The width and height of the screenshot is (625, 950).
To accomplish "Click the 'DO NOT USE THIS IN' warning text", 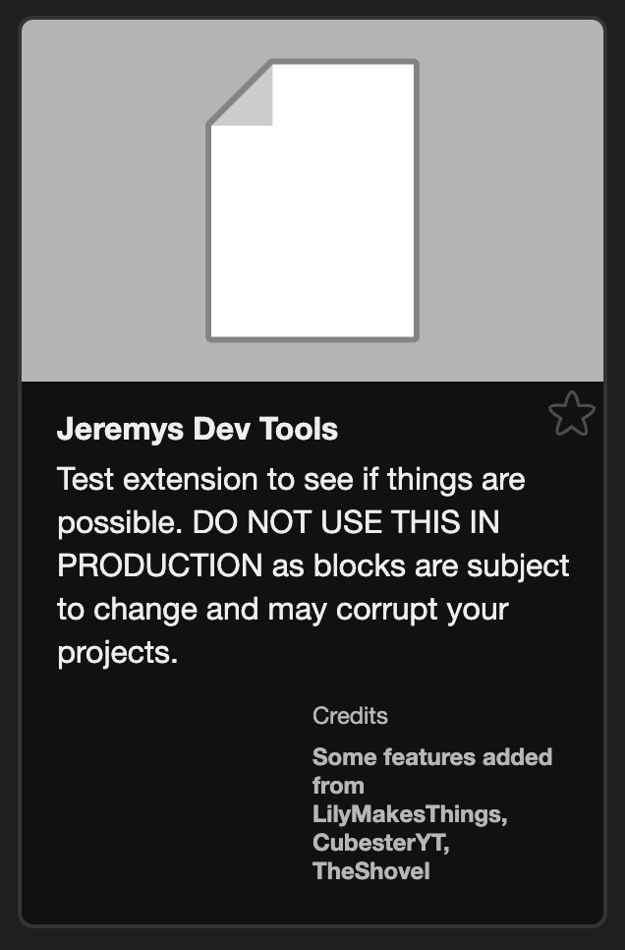I will pos(346,521).
